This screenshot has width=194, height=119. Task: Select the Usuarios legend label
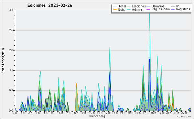pos(158,6)
